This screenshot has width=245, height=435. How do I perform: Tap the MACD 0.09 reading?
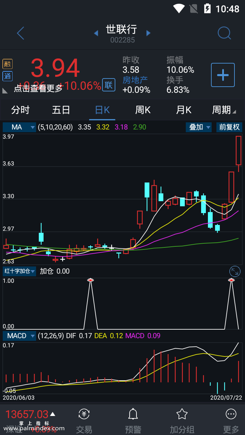coord(143,336)
